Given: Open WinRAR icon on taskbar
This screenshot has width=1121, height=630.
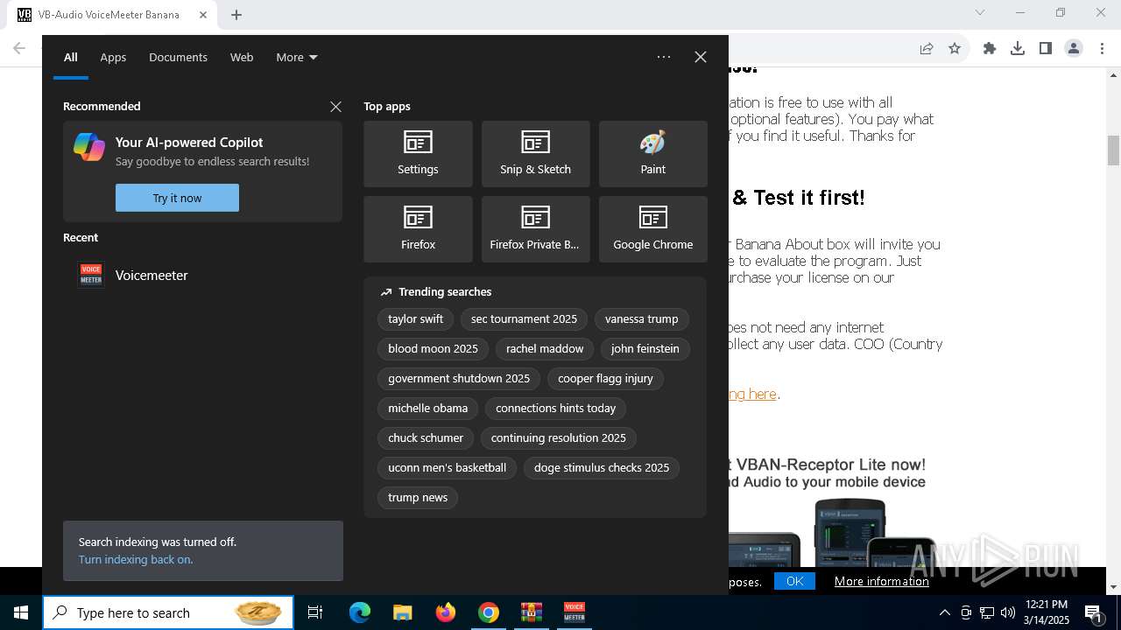Looking at the screenshot, I should (532, 612).
